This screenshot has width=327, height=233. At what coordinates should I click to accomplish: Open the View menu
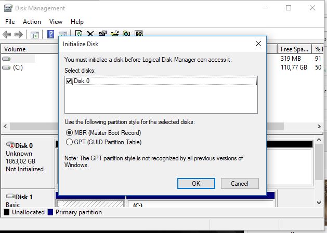coord(56,22)
